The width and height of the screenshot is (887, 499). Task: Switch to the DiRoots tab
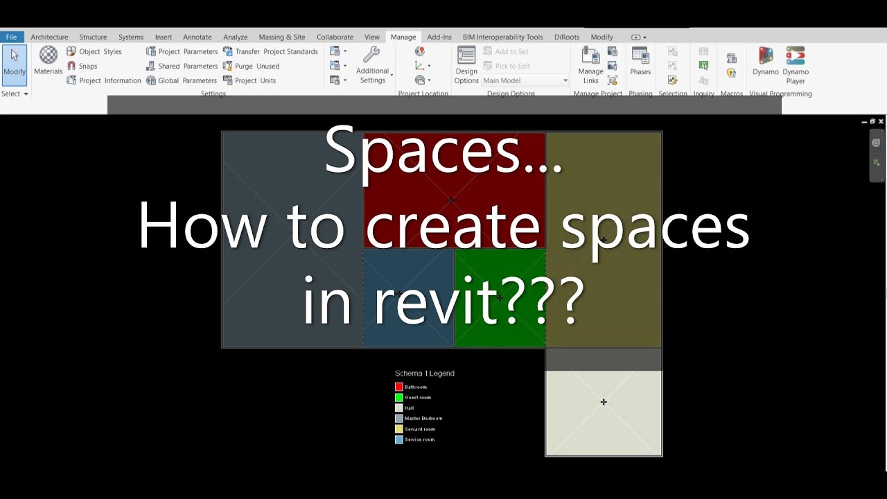(x=567, y=37)
